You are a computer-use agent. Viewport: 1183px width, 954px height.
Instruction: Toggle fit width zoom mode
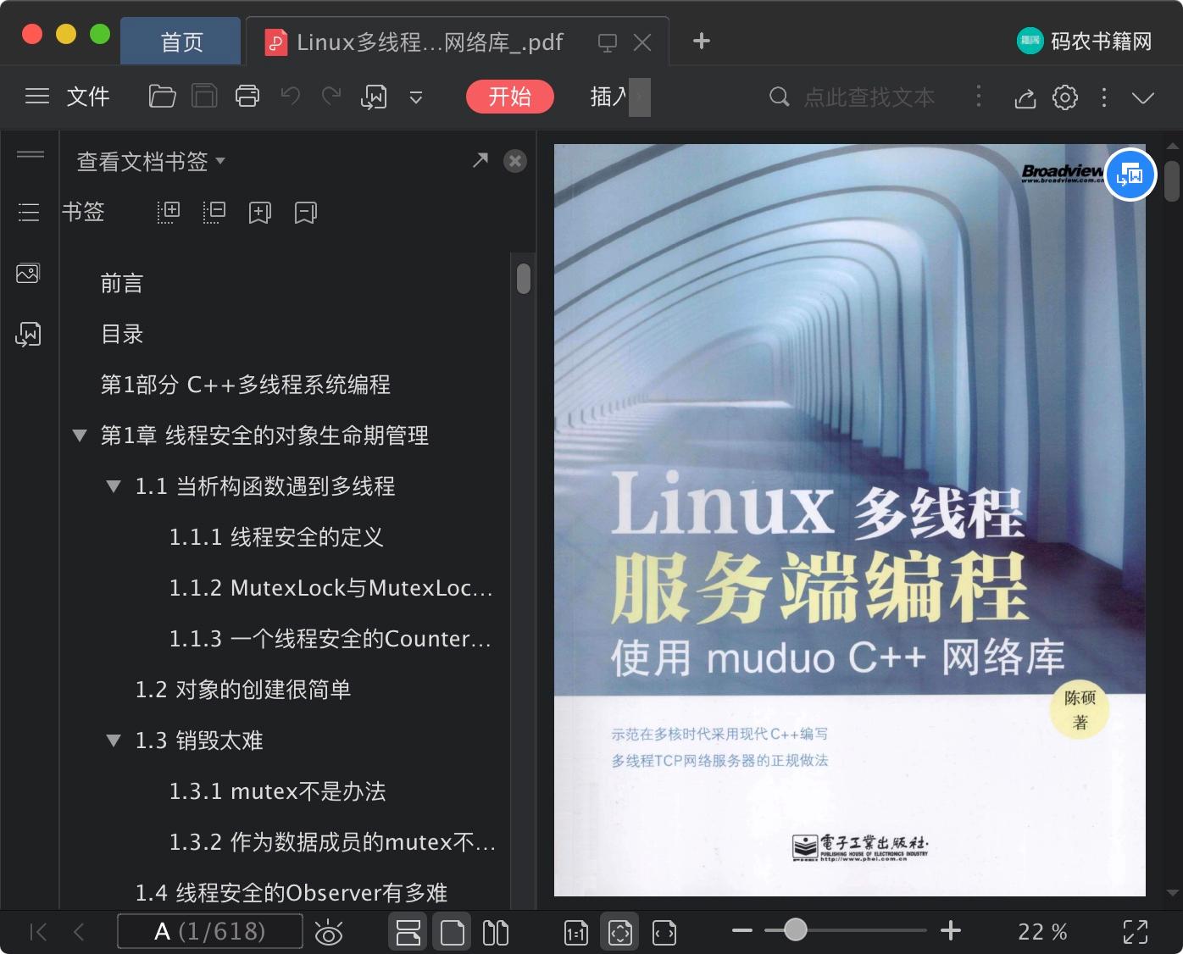click(x=664, y=933)
